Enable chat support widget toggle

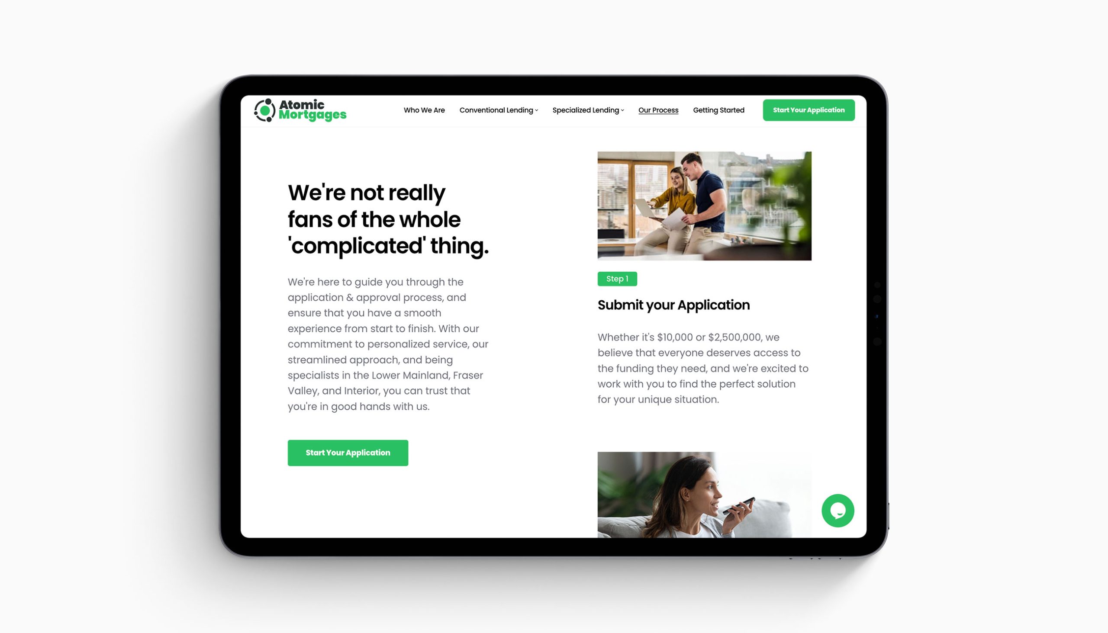pyautogui.click(x=837, y=510)
